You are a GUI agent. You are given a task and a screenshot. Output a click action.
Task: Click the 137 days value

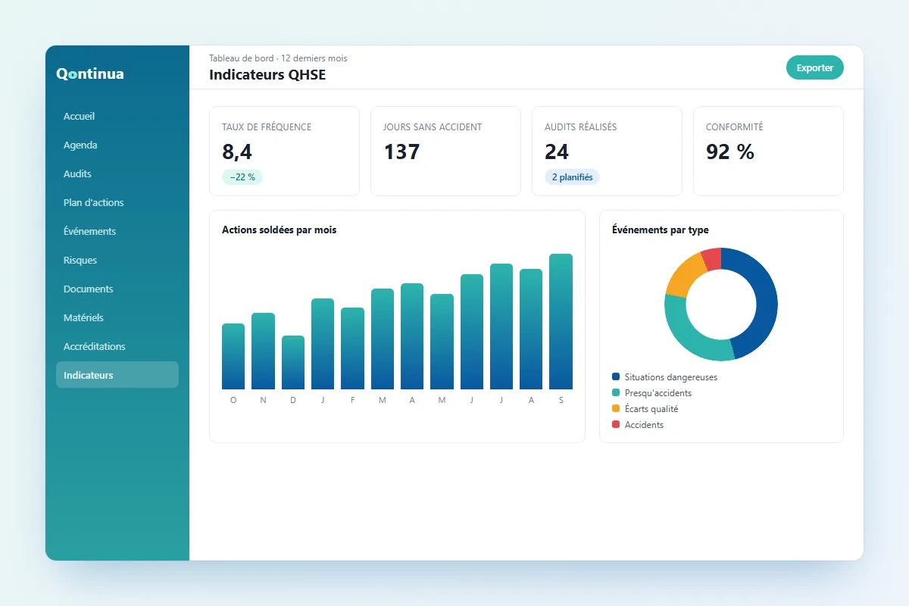pos(401,151)
